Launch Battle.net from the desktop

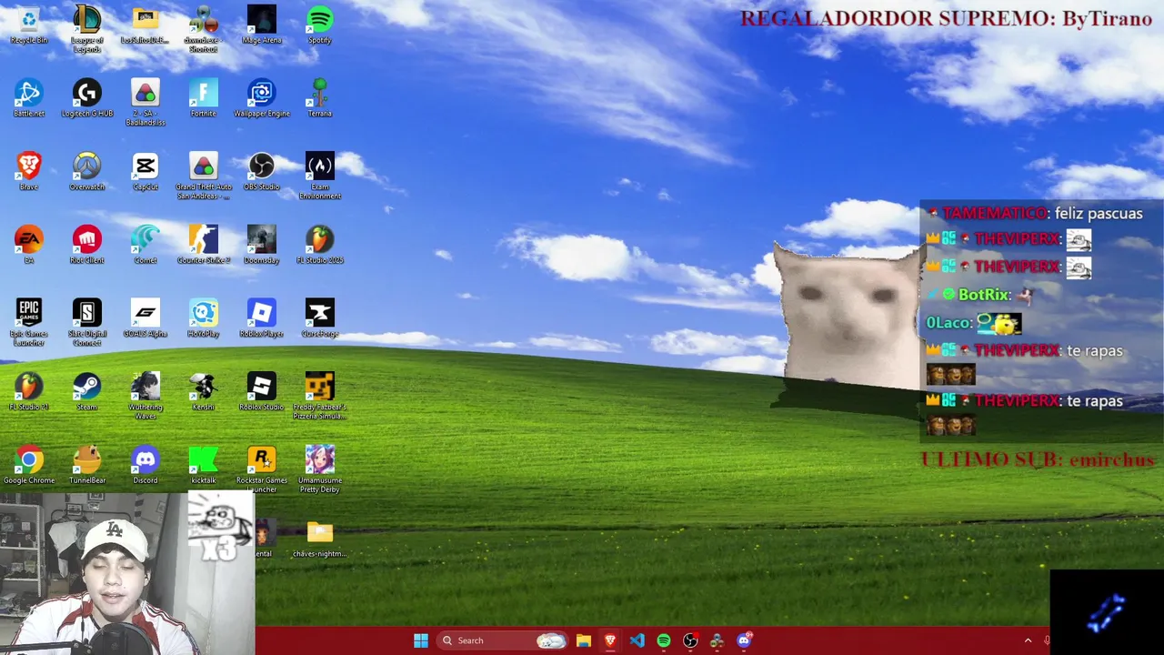pyautogui.click(x=29, y=98)
